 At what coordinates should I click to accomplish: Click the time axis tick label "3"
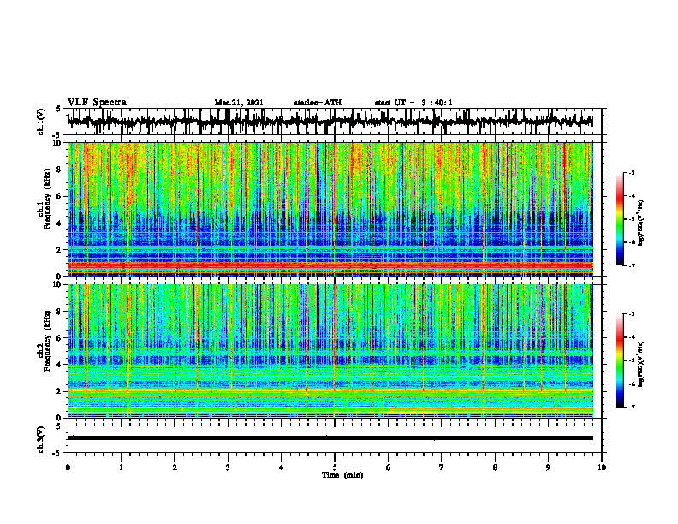[x=228, y=467]
